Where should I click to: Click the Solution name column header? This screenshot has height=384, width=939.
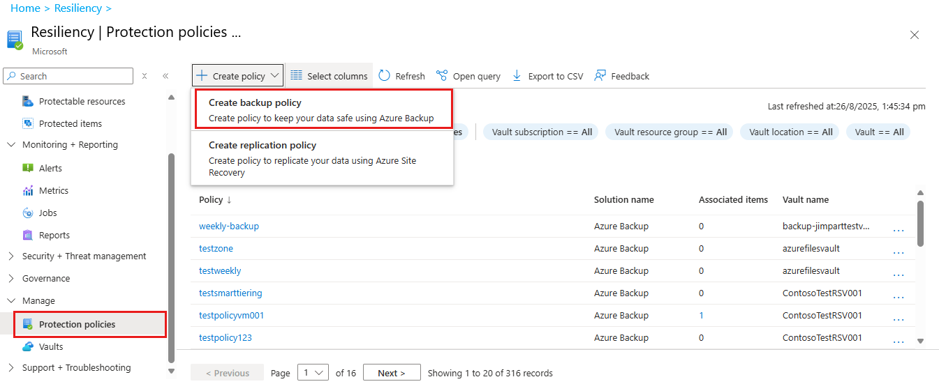[624, 199]
